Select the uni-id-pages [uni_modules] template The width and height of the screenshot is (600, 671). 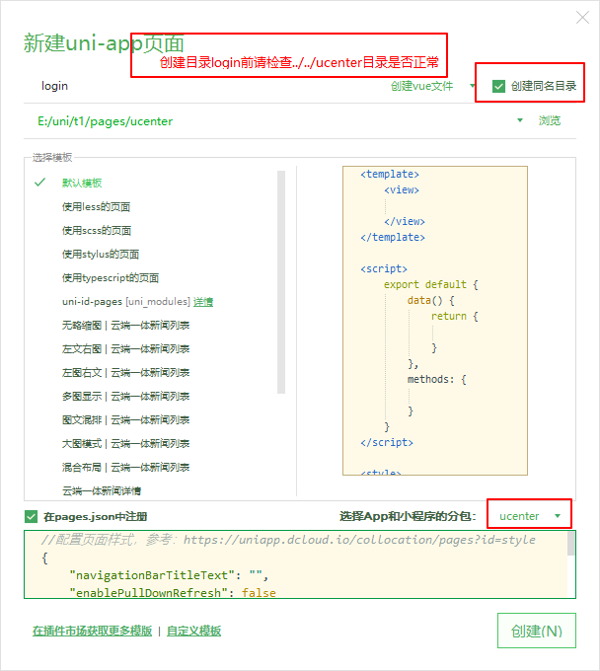(125, 302)
